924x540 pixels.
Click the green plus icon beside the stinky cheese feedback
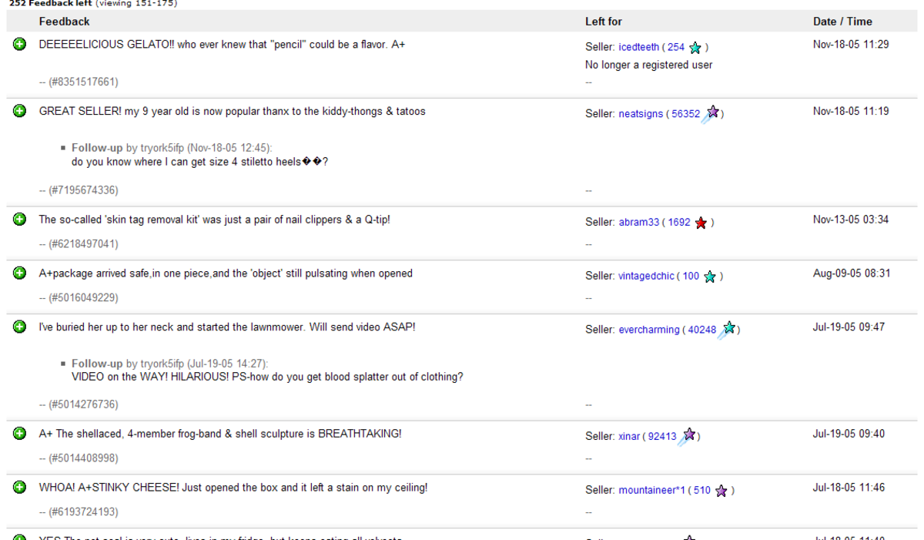click(18, 487)
